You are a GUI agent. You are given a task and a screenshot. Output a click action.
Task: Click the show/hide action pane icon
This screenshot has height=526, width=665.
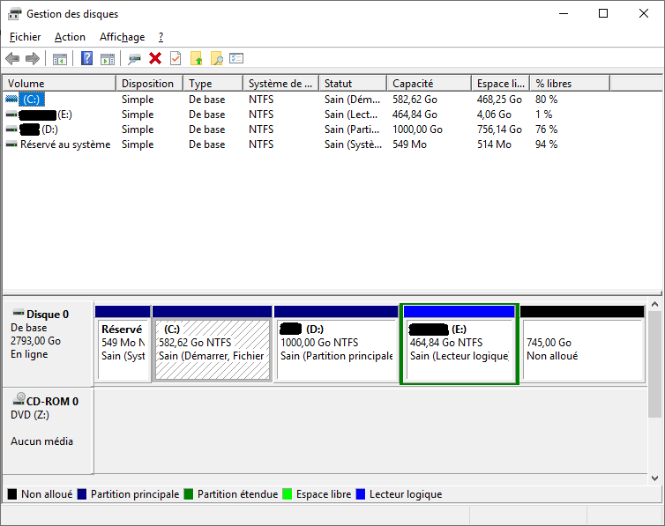(x=108, y=59)
